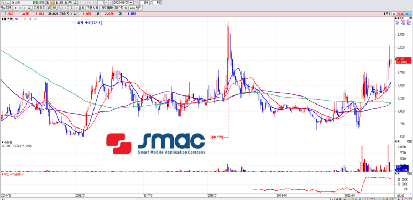Click the [주] unit label

(387, 14)
